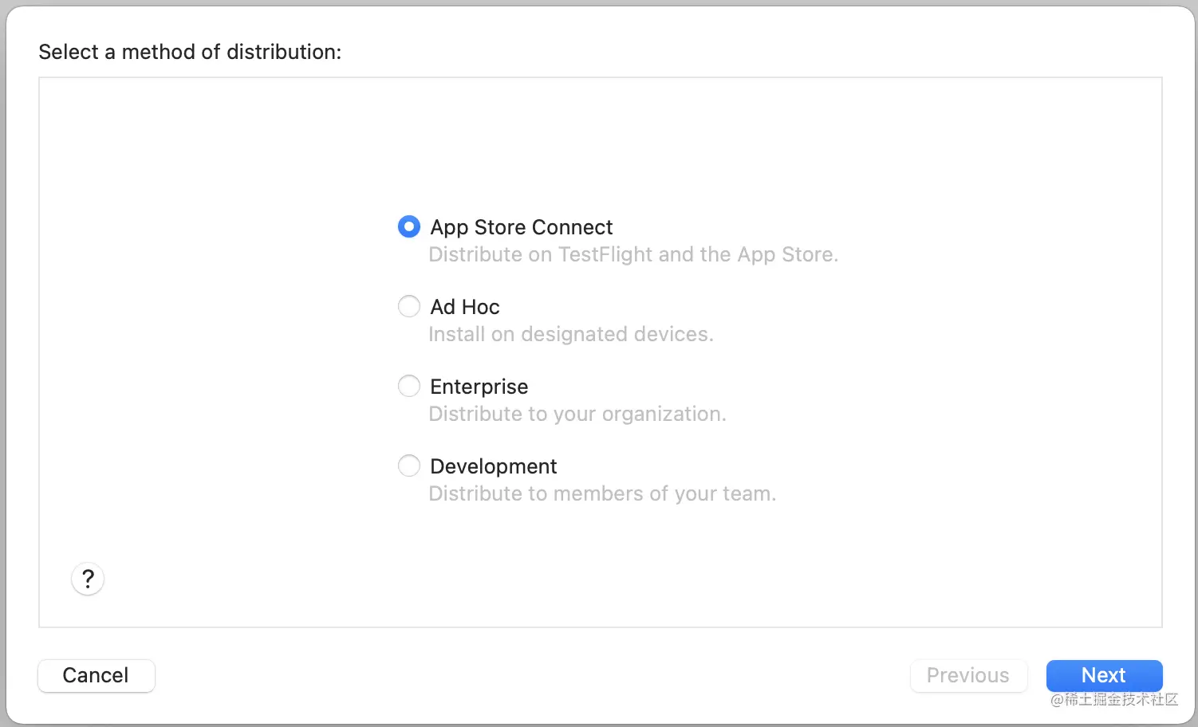Pick the Enterprise radio button

tap(409, 387)
